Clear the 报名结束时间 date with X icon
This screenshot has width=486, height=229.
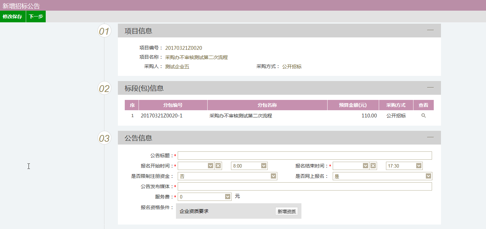click(x=373, y=166)
